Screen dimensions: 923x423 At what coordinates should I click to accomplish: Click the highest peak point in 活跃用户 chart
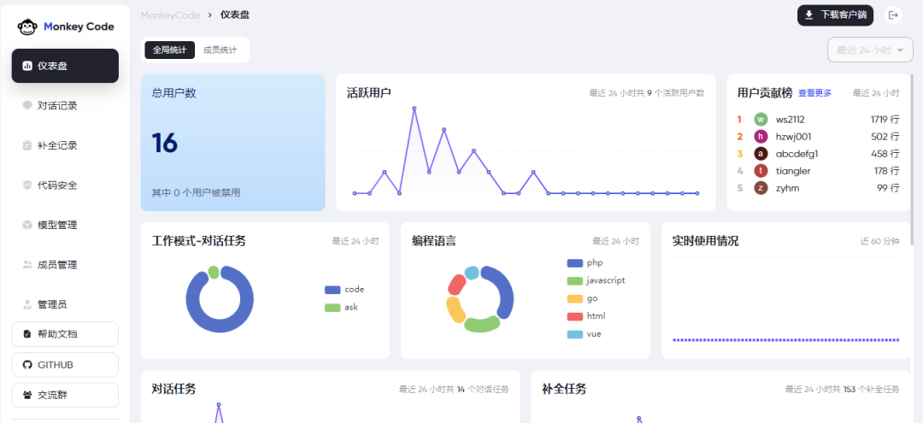tap(414, 109)
